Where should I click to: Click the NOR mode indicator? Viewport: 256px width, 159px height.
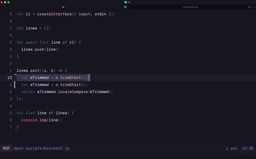[6, 148]
